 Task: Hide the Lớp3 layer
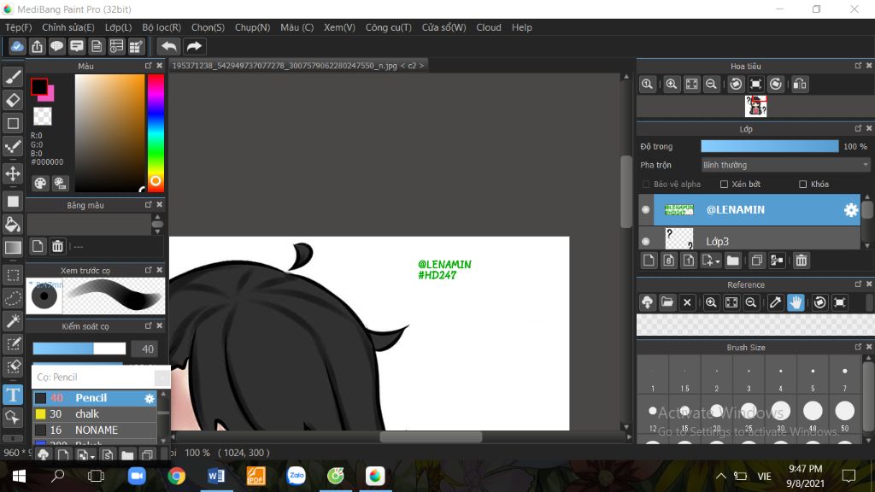(x=646, y=242)
